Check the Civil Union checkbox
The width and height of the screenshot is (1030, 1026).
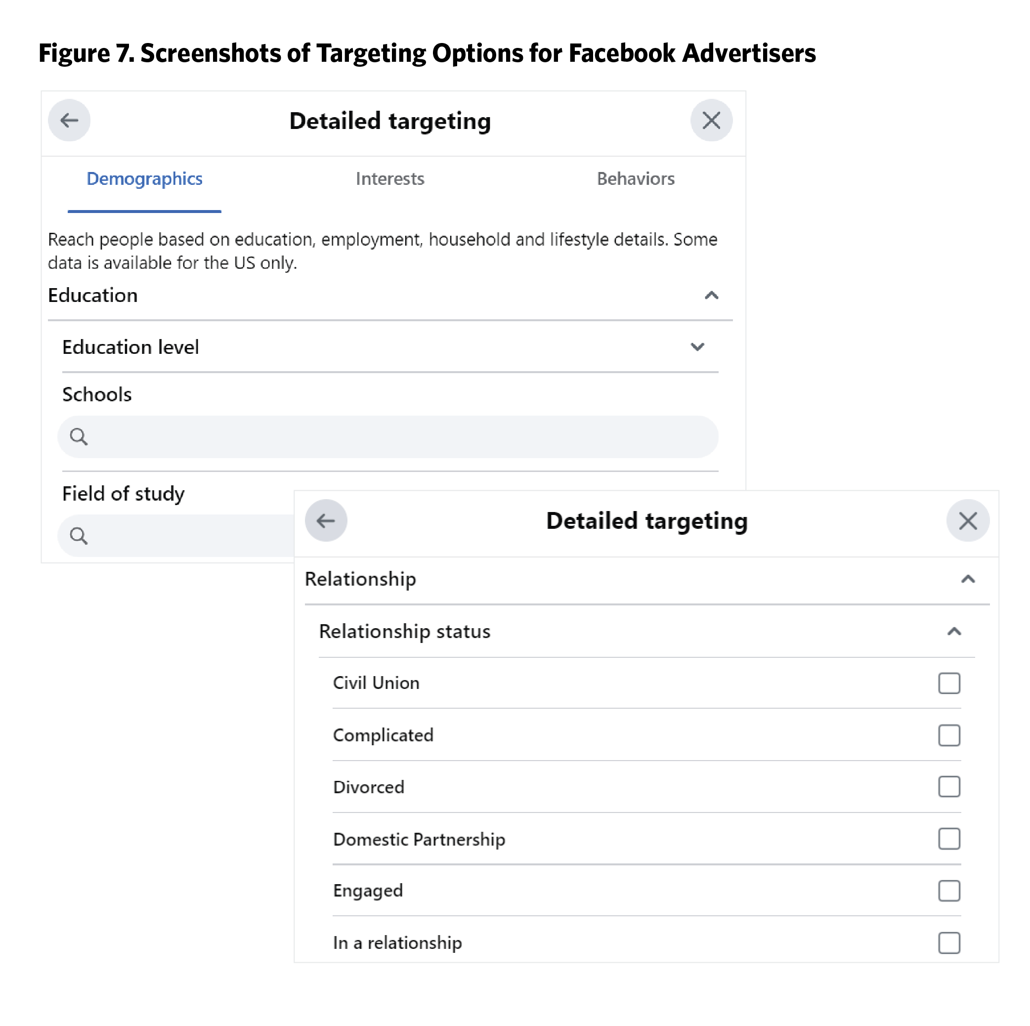948,683
